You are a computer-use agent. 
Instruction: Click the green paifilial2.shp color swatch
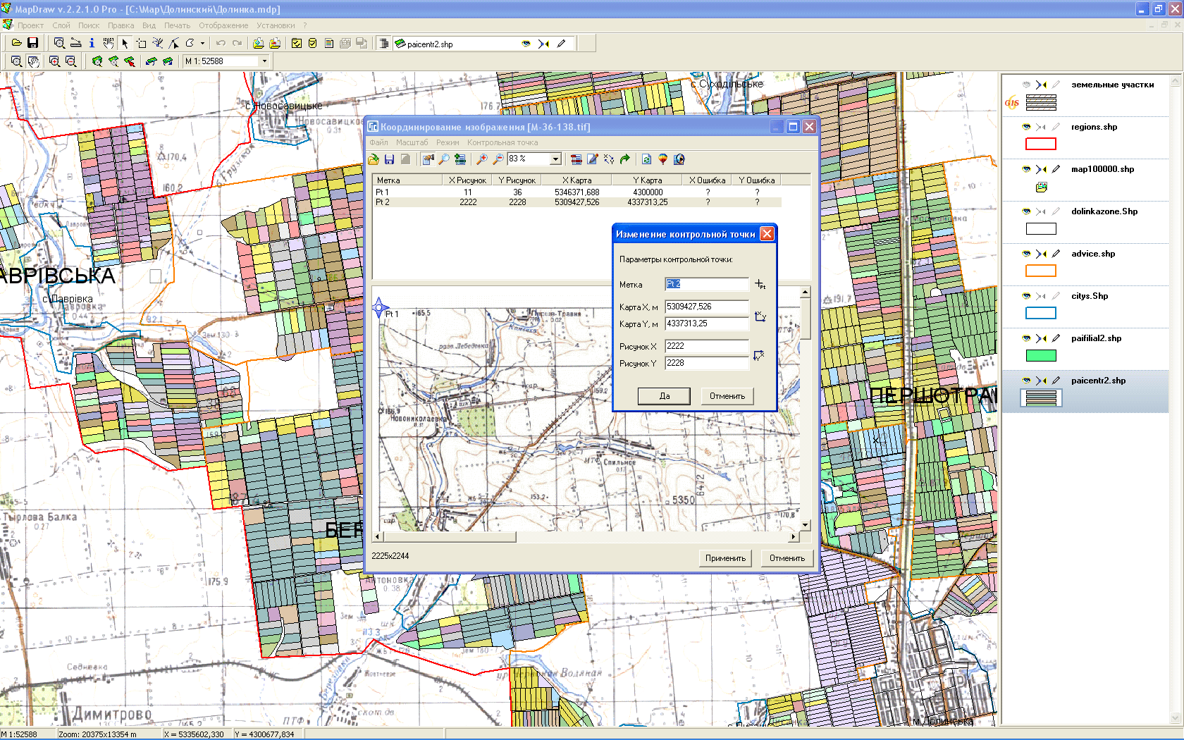[1041, 356]
